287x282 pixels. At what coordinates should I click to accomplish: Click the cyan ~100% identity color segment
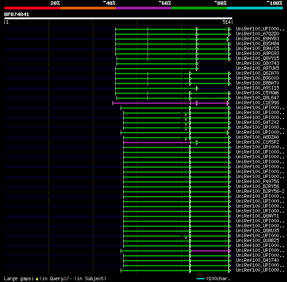pos(255,8)
